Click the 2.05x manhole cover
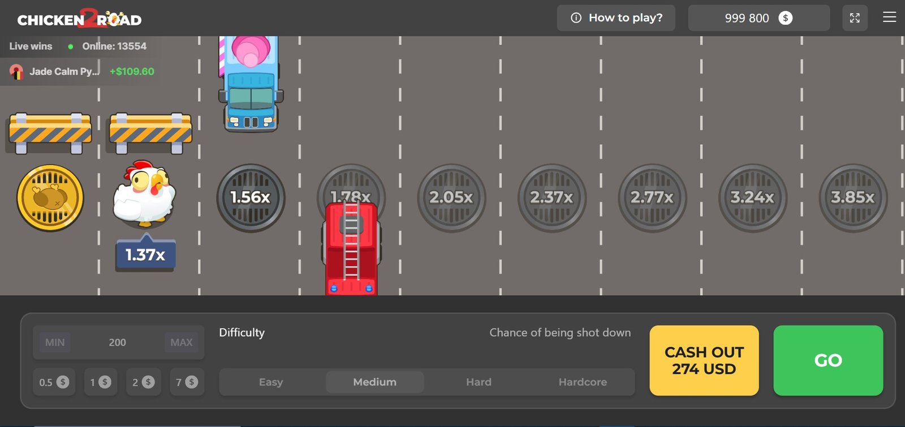This screenshot has height=427, width=905. tap(451, 197)
